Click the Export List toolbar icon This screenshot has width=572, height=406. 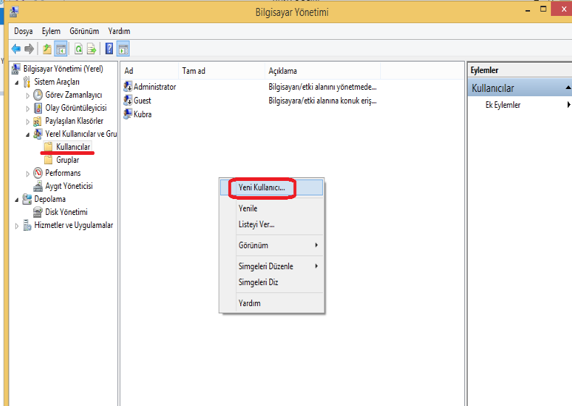point(92,49)
